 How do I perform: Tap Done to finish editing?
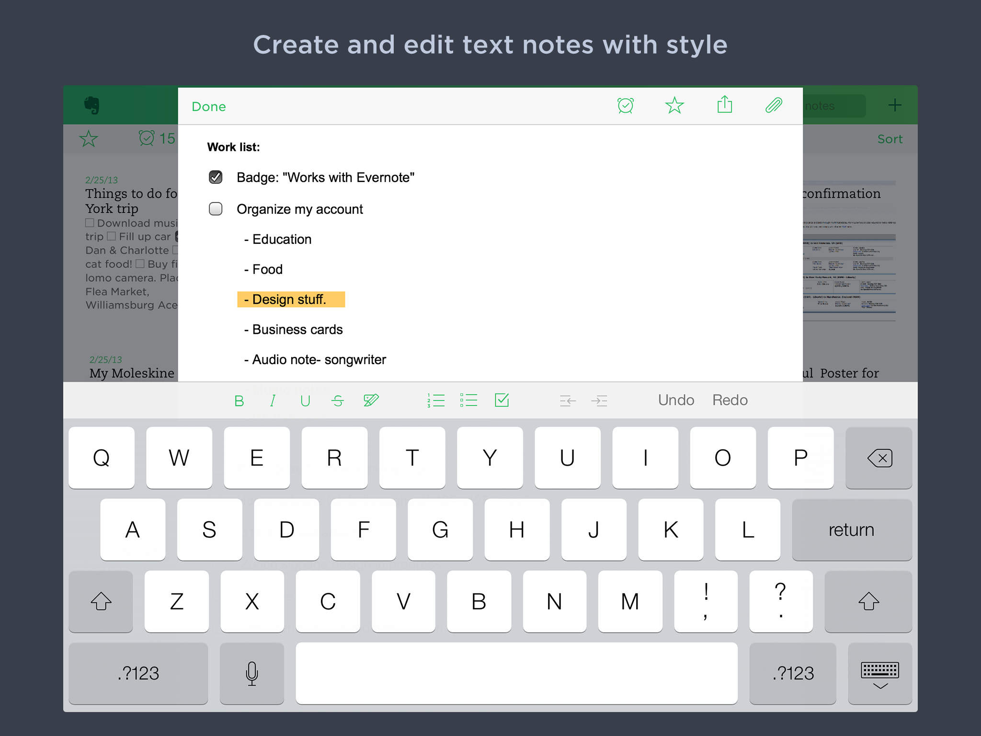click(209, 106)
